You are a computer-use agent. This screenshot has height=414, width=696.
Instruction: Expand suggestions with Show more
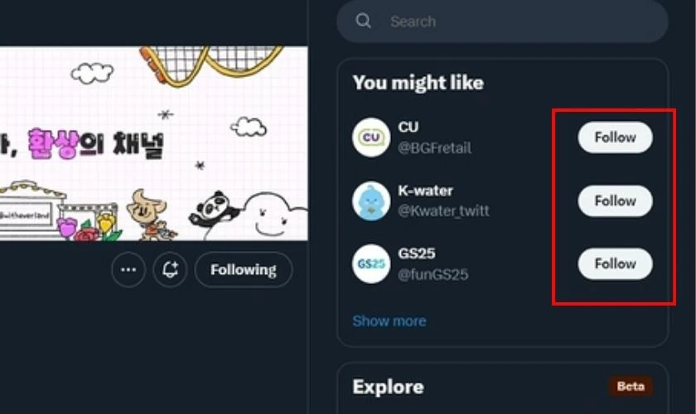coord(389,320)
